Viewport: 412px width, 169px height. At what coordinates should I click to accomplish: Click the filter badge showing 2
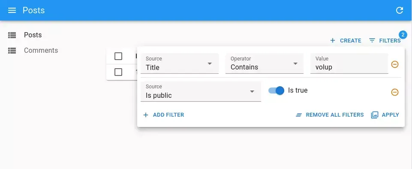pos(403,35)
